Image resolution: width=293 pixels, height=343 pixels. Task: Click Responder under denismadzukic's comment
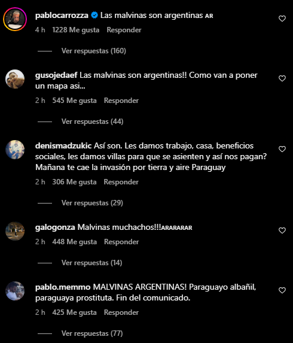tap(121, 182)
